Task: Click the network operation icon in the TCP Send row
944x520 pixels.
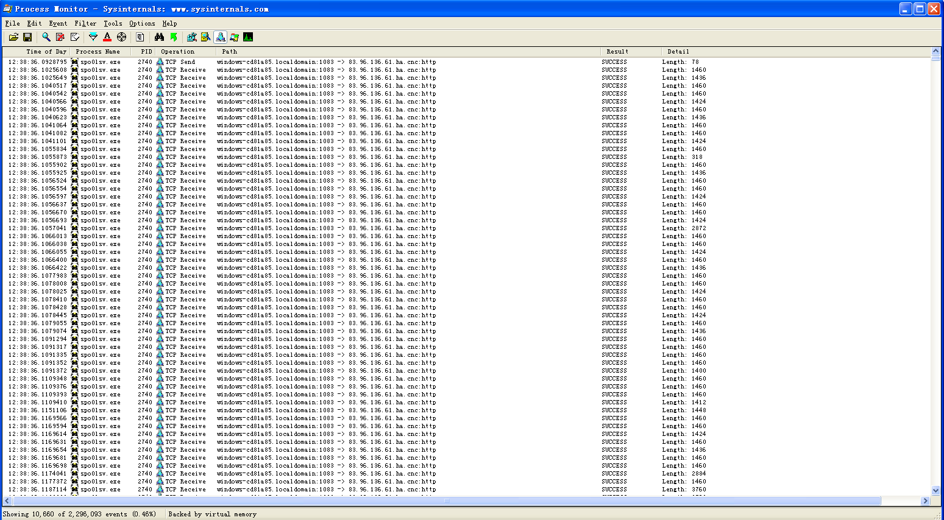Action: tap(160, 62)
